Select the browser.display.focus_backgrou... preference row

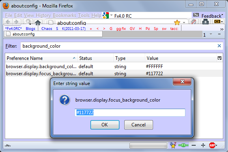pyautogui.click(x=114, y=74)
